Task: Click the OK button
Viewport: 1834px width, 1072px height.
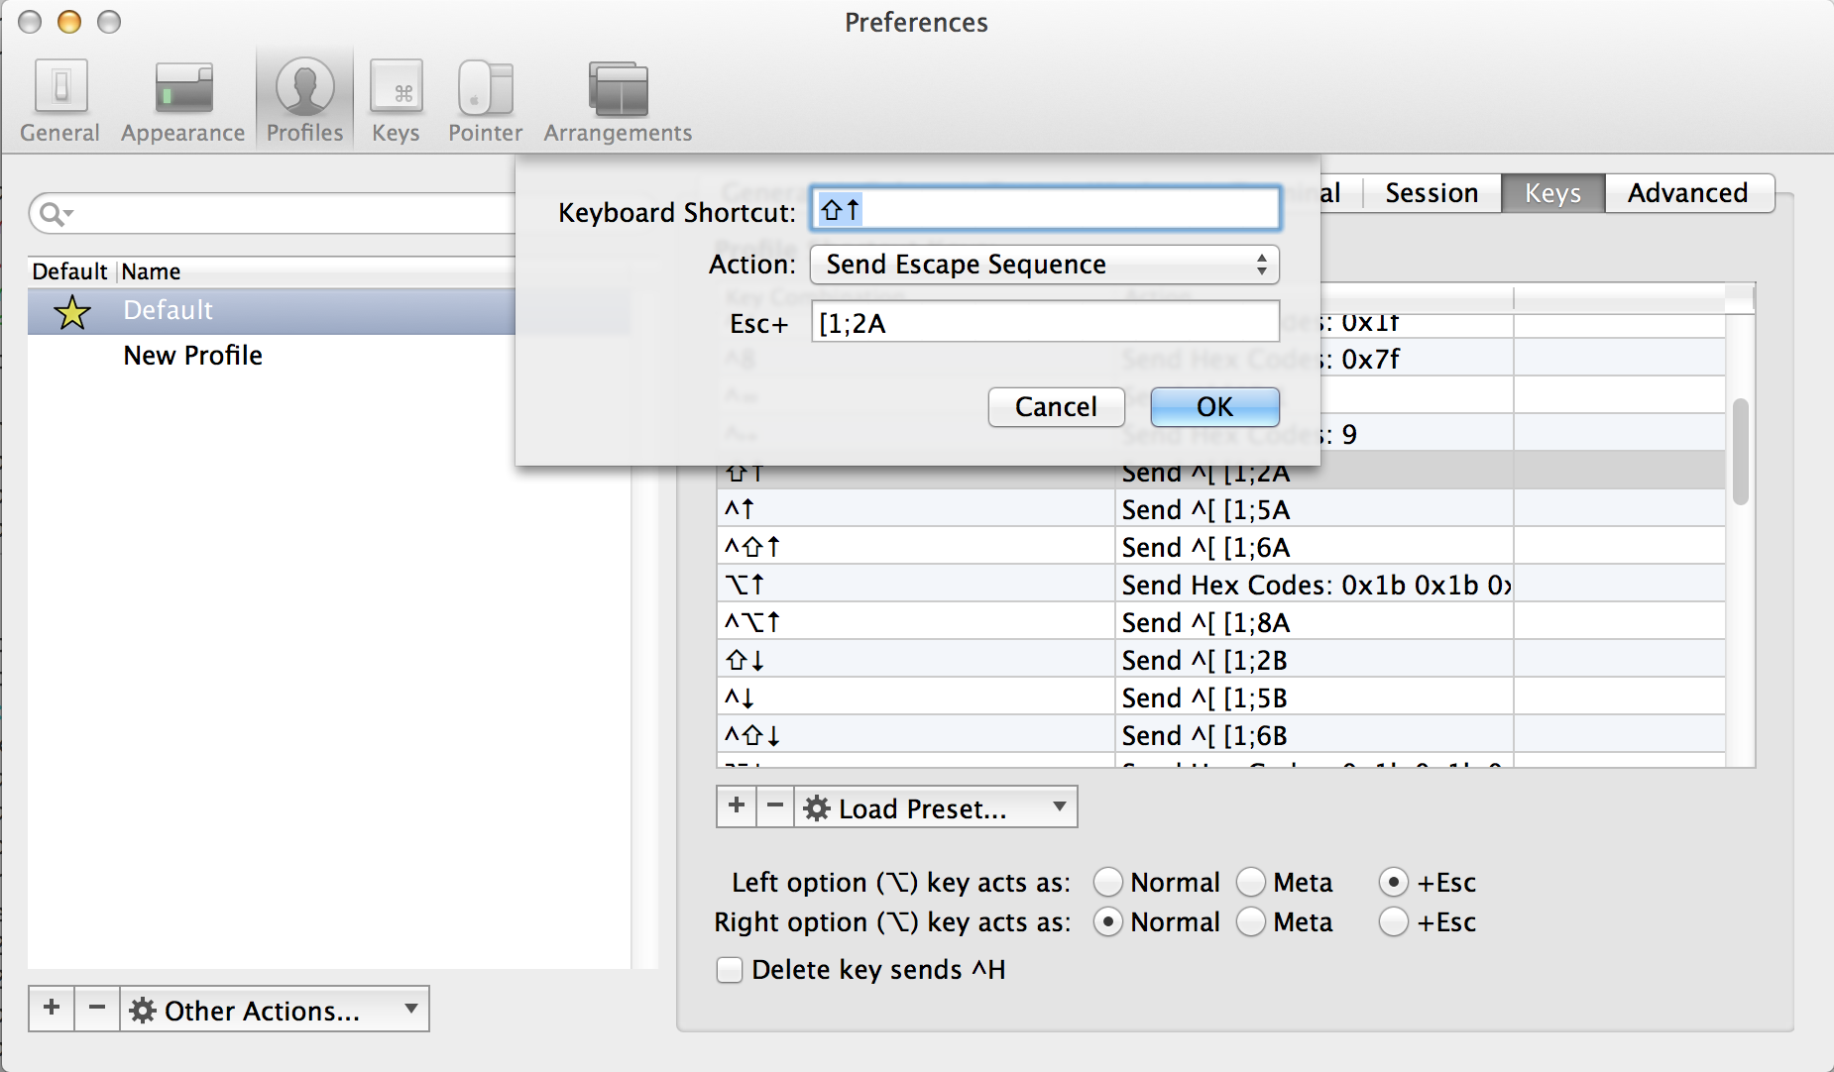Action: pyautogui.click(x=1214, y=407)
